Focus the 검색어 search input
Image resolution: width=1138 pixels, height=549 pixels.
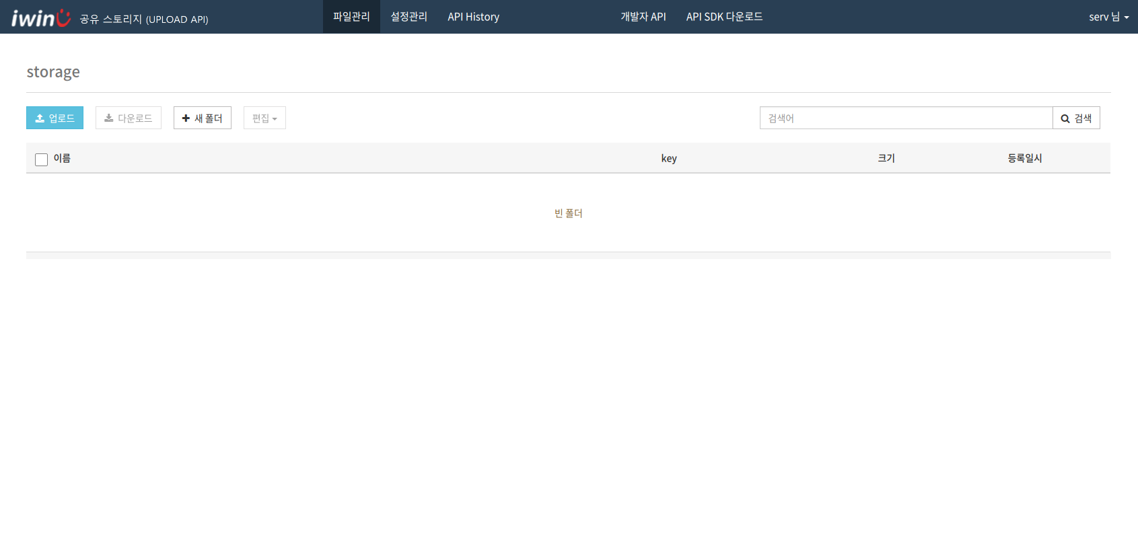pyautogui.click(x=905, y=118)
